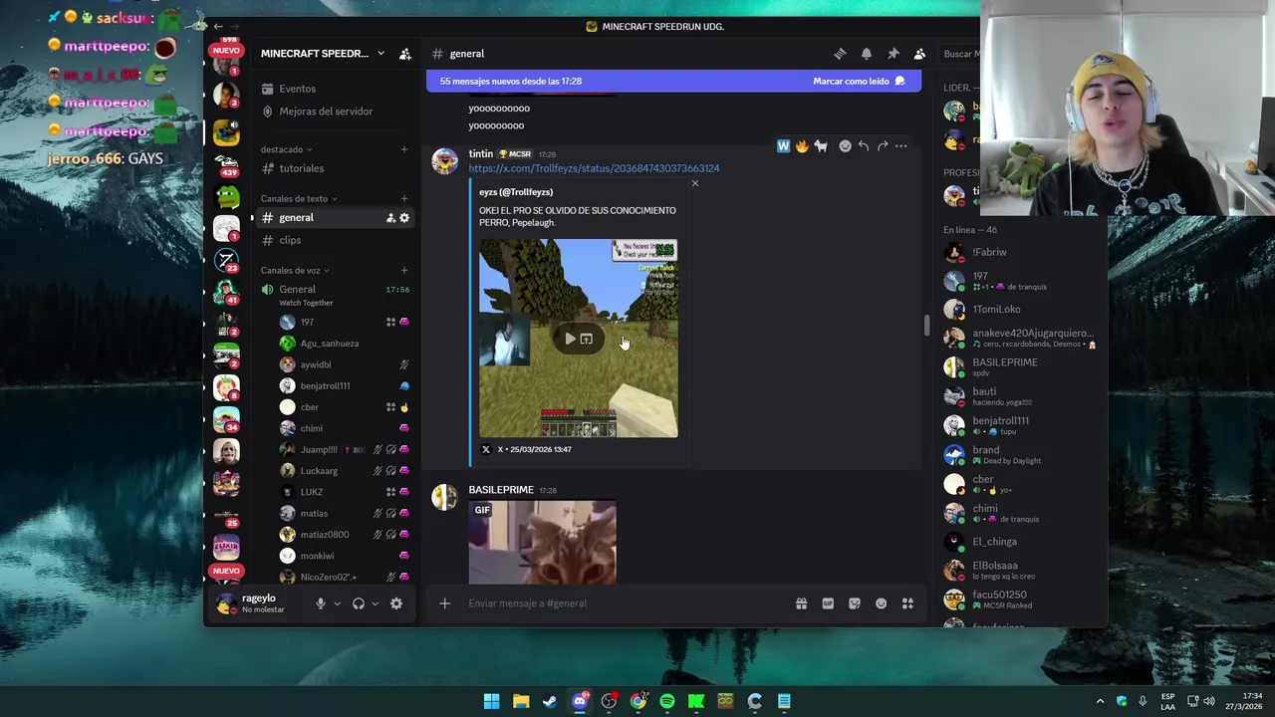Create channel plus in Canales de texto
This screenshot has width=1275, height=717.
404,198
